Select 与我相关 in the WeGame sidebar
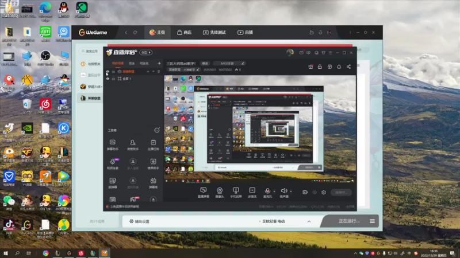The width and height of the screenshot is (460, 258). (91, 64)
